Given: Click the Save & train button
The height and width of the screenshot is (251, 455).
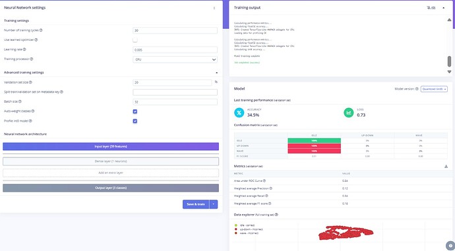Looking at the screenshot, I should [196, 204].
